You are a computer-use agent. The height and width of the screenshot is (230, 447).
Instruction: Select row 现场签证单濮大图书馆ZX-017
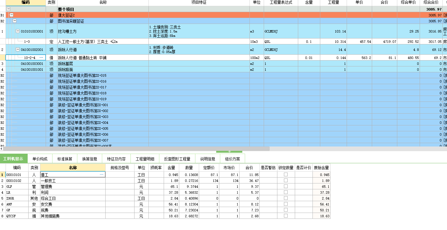224,87
